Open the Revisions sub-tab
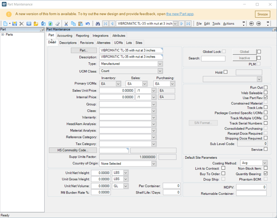Viewport: 277px width, 218px height. pos(87,43)
